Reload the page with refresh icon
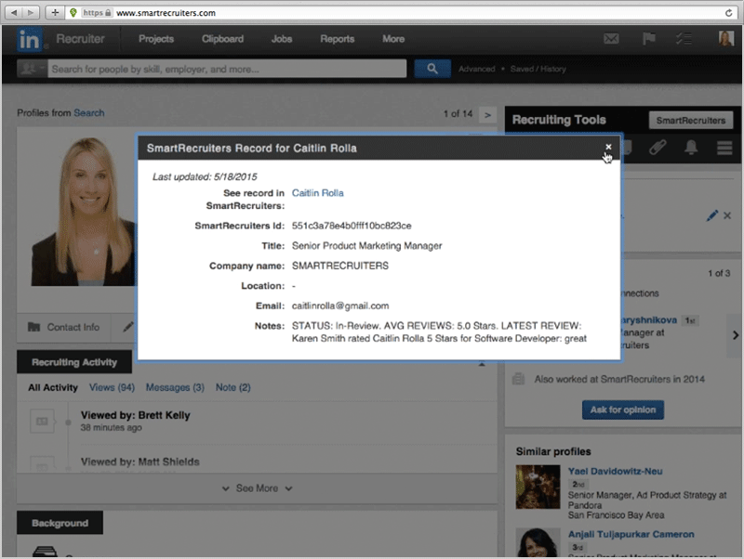The height and width of the screenshot is (559, 744). pyautogui.click(x=728, y=13)
